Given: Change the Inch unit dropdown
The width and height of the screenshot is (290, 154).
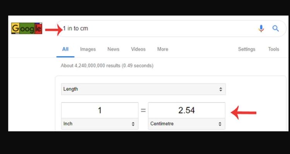Looking at the screenshot, I should click(x=99, y=124).
